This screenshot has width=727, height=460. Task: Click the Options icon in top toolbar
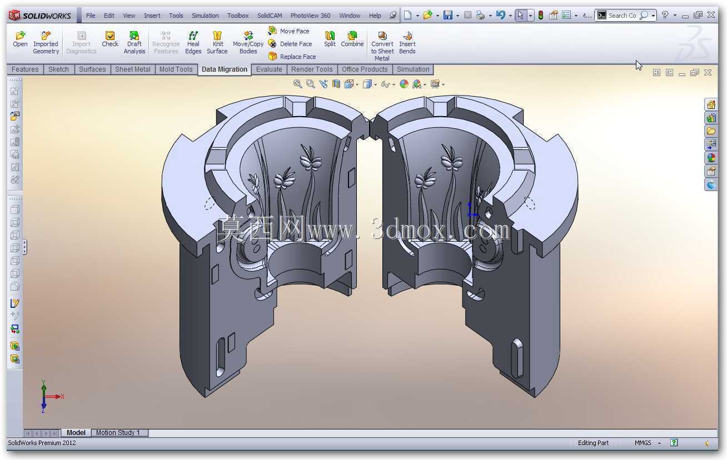click(x=566, y=16)
